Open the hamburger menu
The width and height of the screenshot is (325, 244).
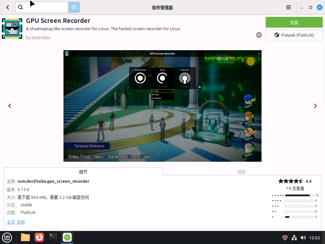click(288, 8)
